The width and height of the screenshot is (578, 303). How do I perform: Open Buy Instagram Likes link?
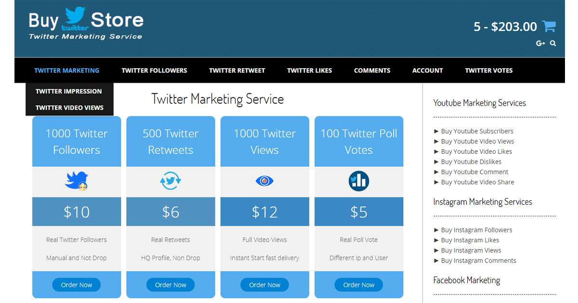pyautogui.click(x=470, y=240)
